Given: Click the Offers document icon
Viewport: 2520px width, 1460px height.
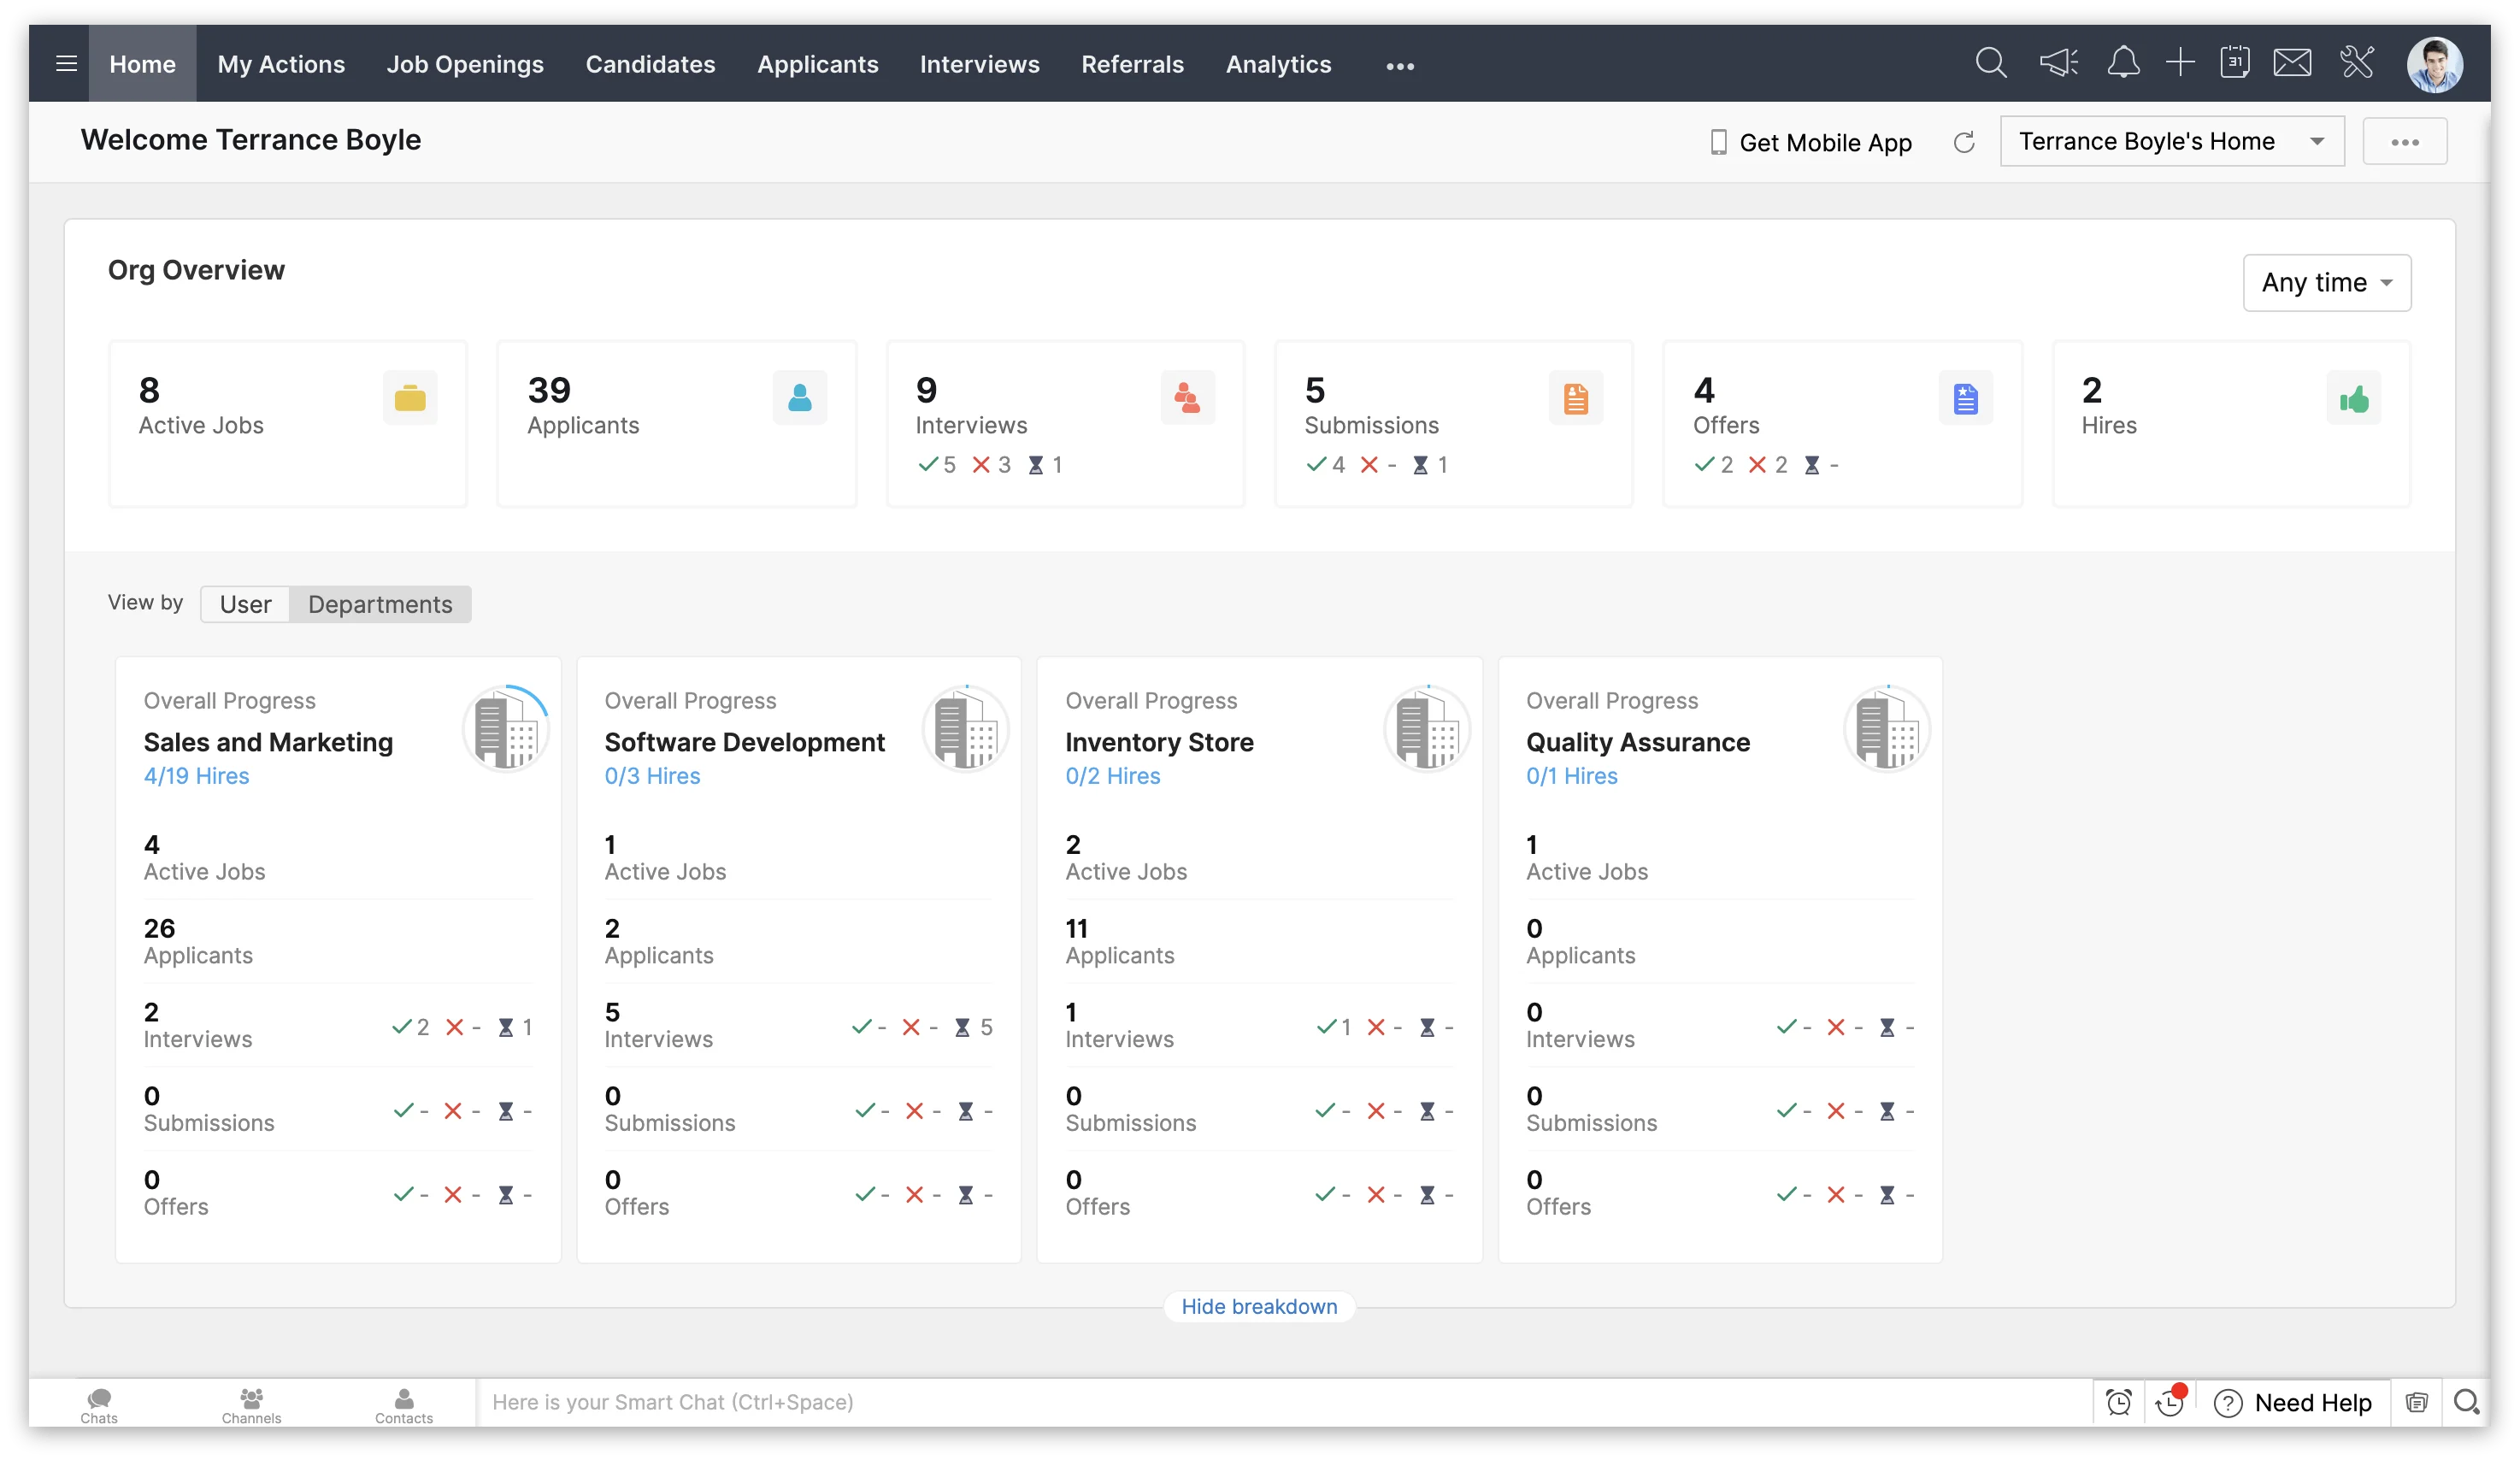Looking at the screenshot, I should [1965, 398].
